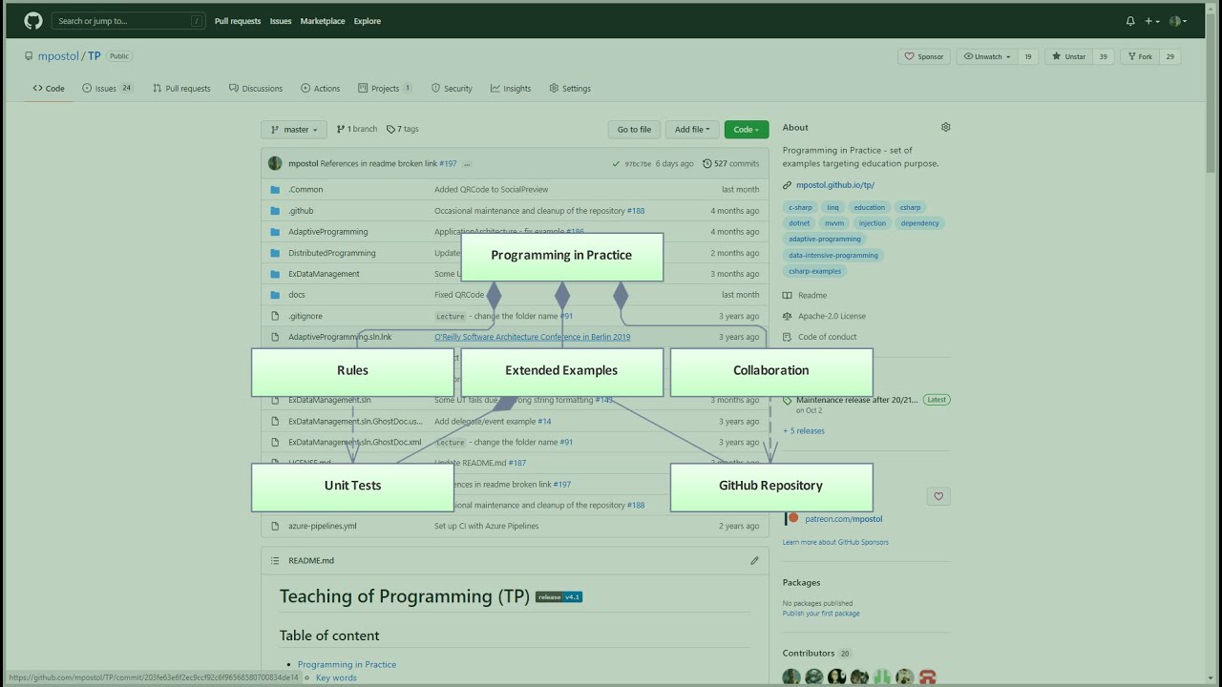Open the About settings gear icon
This screenshot has width=1222, height=687.
pos(946,127)
